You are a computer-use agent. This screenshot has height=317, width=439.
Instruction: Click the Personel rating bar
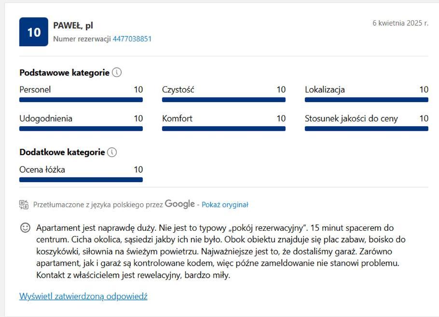pyautogui.click(x=81, y=100)
